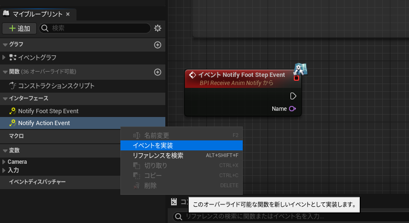
Task: Focus the 検索 search field
Action: (x=95, y=28)
